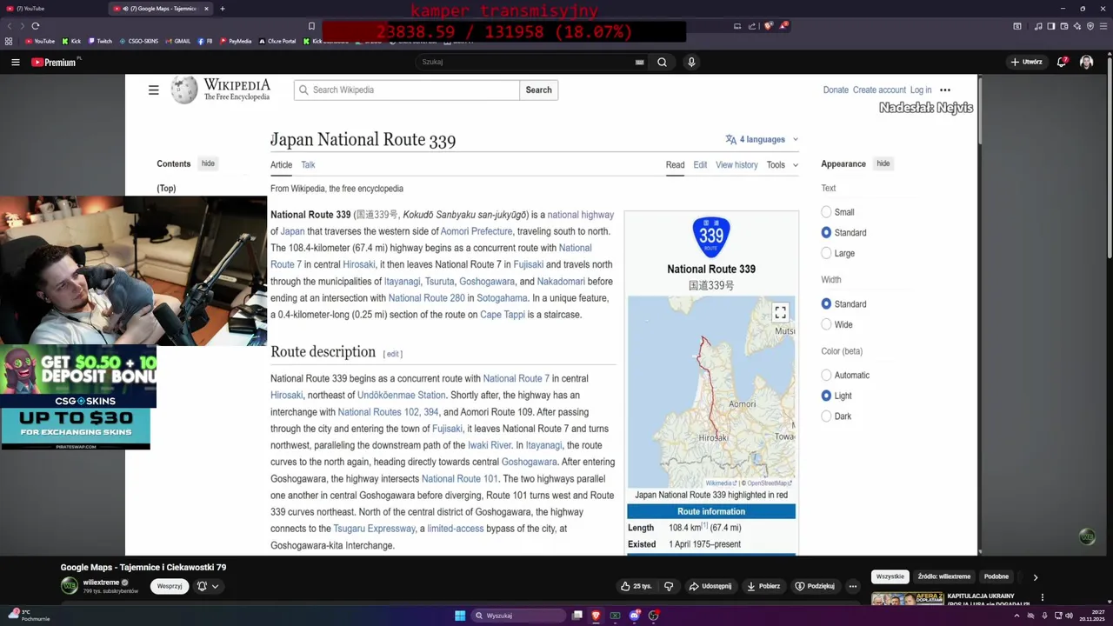The image size is (1113, 626).
Task: Select the Wszystkie filter chip
Action: [x=890, y=576]
